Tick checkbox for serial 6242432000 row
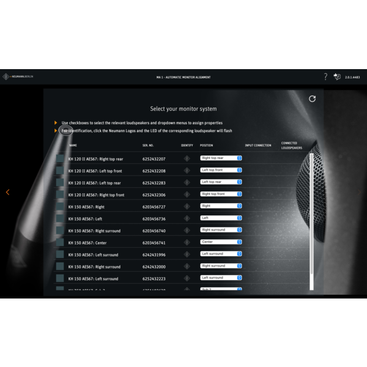The width and height of the screenshot is (367, 367). (x=60, y=266)
